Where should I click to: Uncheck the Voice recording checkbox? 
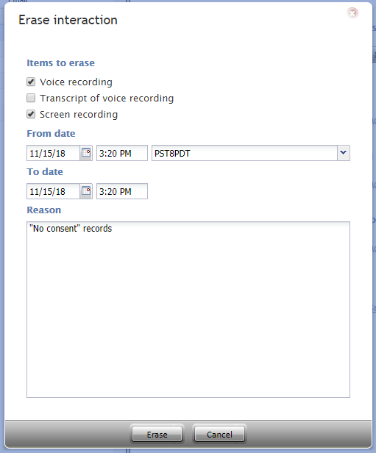click(x=31, y=82)
